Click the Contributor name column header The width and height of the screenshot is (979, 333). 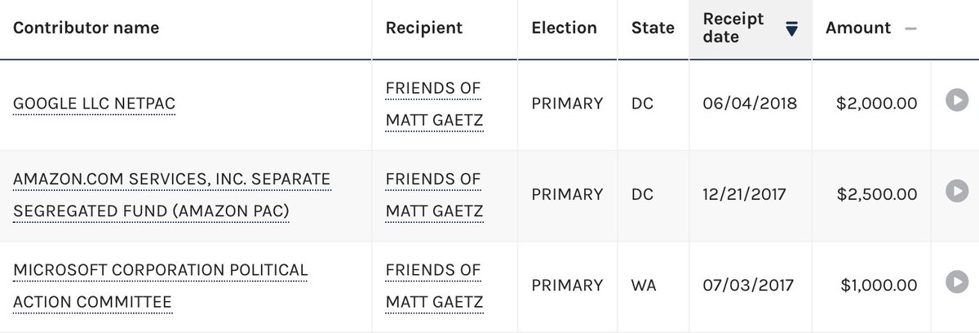click(86, 28)
